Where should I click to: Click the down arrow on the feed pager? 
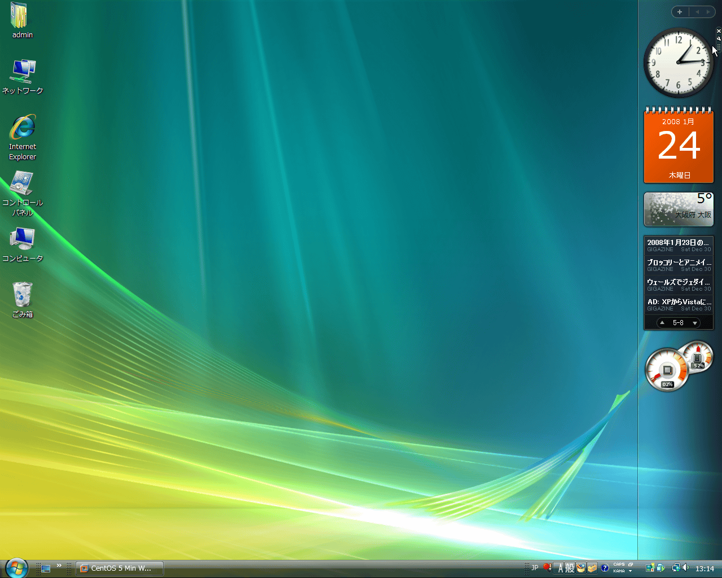click(695, 322)
